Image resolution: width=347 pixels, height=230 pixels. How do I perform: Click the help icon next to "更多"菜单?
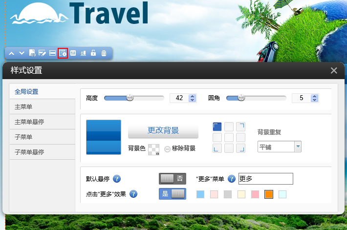click(232, 179)
